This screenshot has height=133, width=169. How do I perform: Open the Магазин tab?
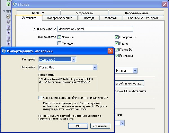[x=111, y=18]
